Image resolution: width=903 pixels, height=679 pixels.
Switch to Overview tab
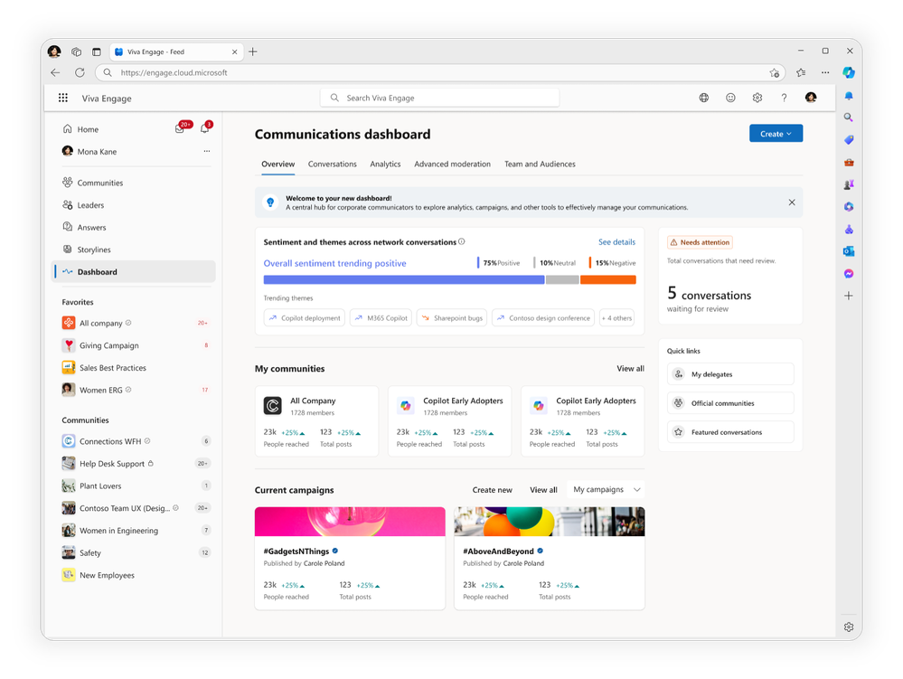278,165
